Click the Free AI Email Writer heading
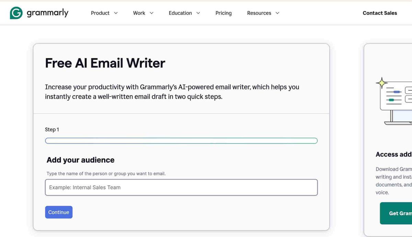 105,63
